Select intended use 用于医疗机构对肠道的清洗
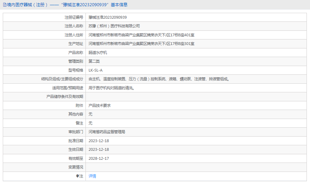The width and height of the screenshot is (310, 184). pos(112,88)
